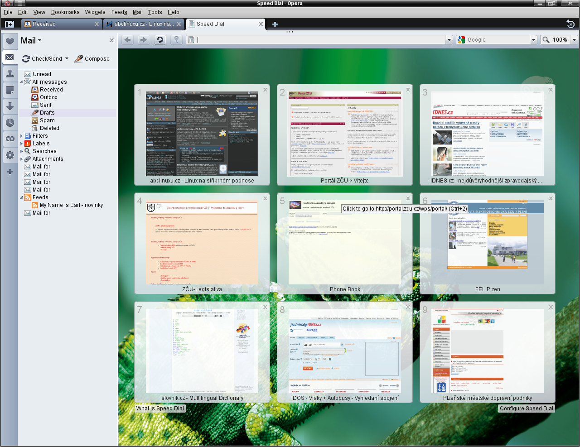Click Configure Speed Dial button
This screenshot has width=580, height=447.
pyautogui.click(x=527, y=409)
